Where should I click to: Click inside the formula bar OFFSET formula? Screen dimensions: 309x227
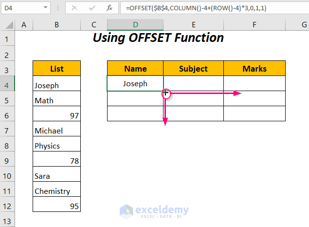coord(204,8)
